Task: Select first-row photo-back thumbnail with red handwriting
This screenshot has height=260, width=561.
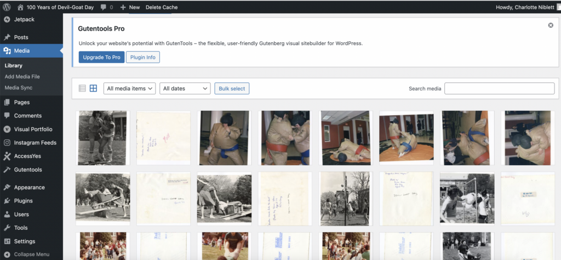Action: [x=163, y=138]
